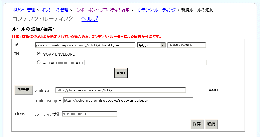Click the xmlns:r namespace field
Viewport: 260px width, 137px height.
click(121, 90)
